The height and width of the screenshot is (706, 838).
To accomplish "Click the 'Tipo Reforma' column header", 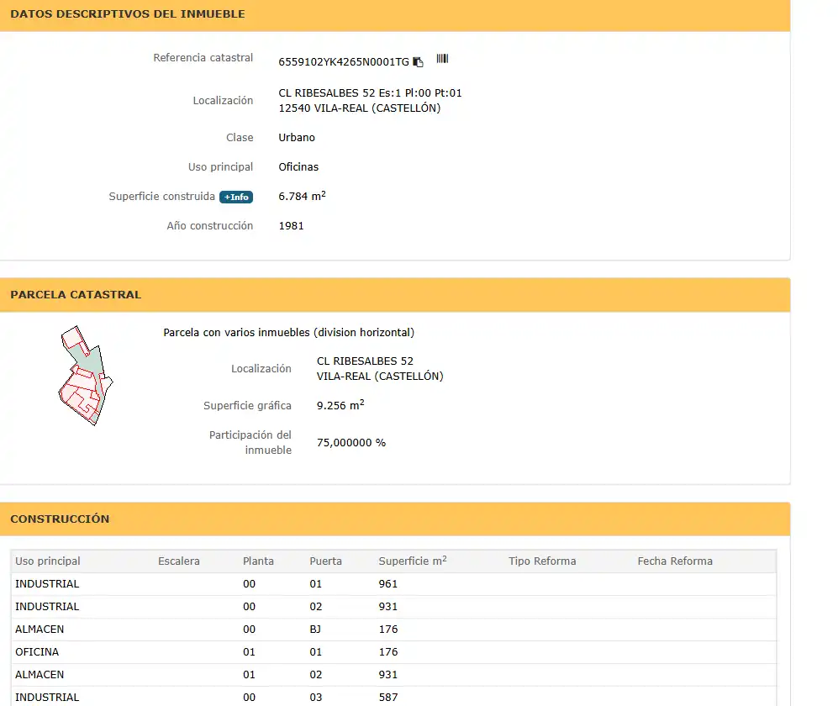I will tap(542, 561).
